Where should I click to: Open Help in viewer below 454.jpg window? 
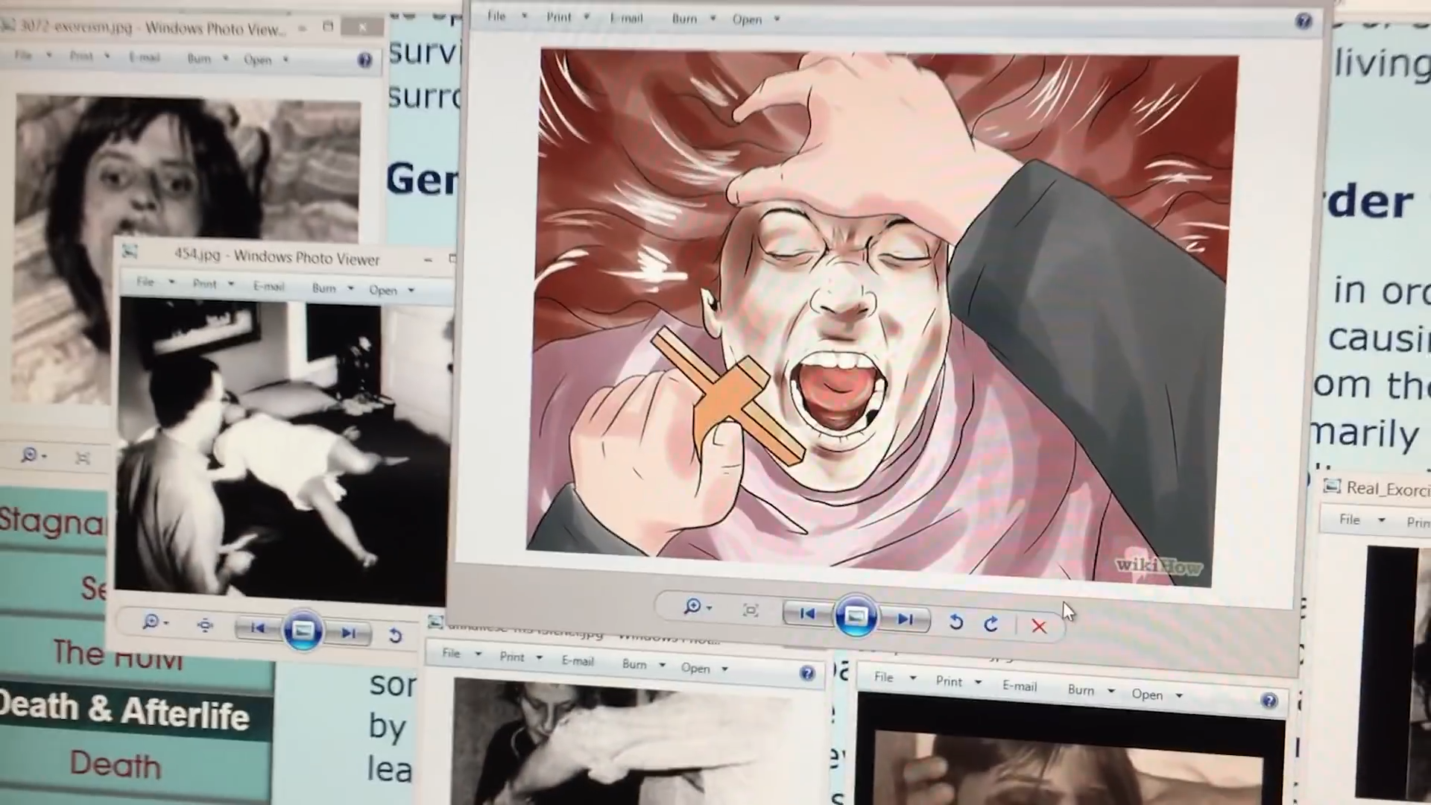click(x=807, y=674)
